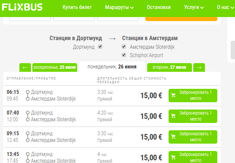Expand the Услуги dropdown menu
The image size is (235, 163).
click(194, 7)
